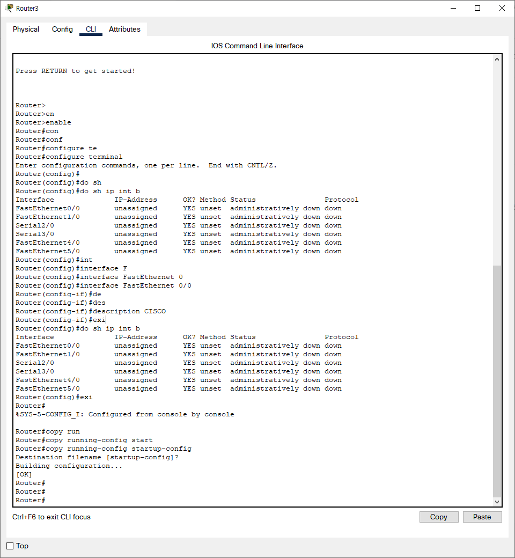Viewport: 515px width, 558px height.
Task: Open the Attributes tab
Action: tap(124, 29)
